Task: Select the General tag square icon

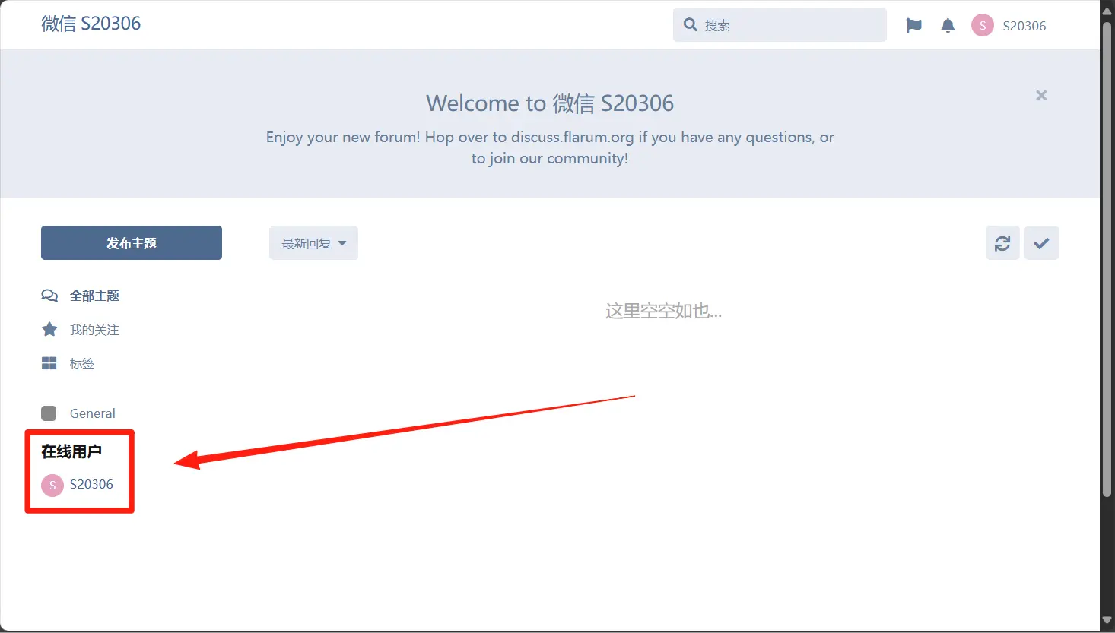Action: click(x=49, y=413)
